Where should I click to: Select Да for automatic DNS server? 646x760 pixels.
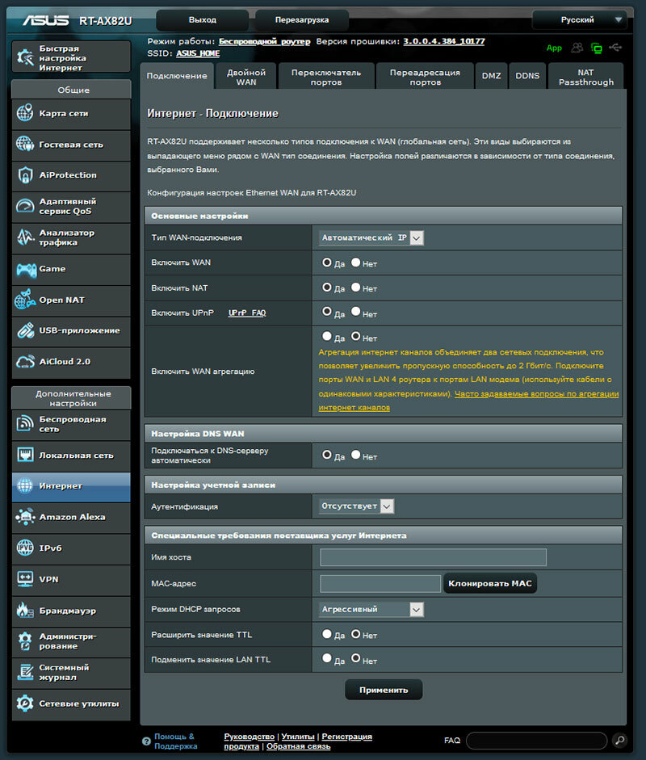[x=327, y=455]
